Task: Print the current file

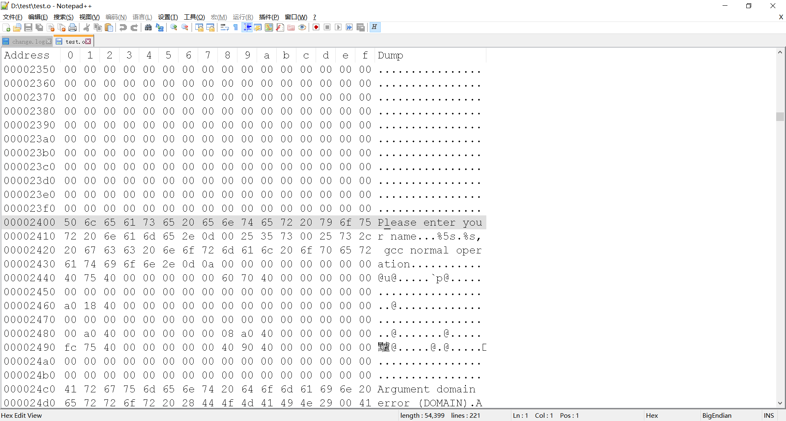Action: (72, 27)
